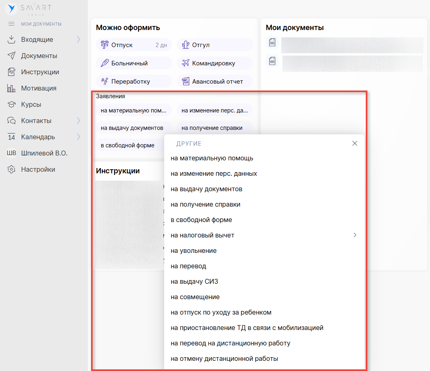Close the Другие popup list

pyautogui.click(x=354, y=143)
